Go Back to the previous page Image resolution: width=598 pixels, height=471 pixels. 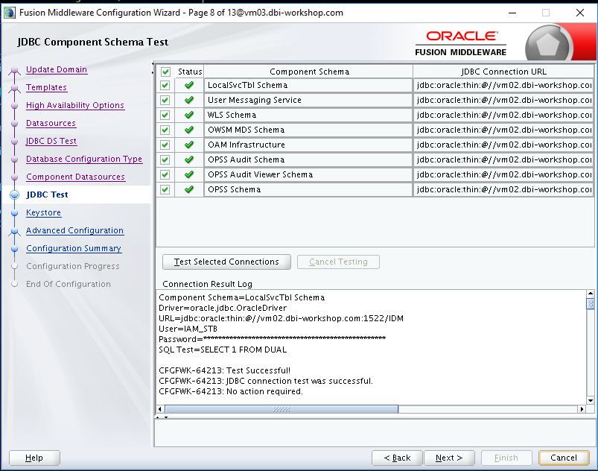[x=397, y=458]
